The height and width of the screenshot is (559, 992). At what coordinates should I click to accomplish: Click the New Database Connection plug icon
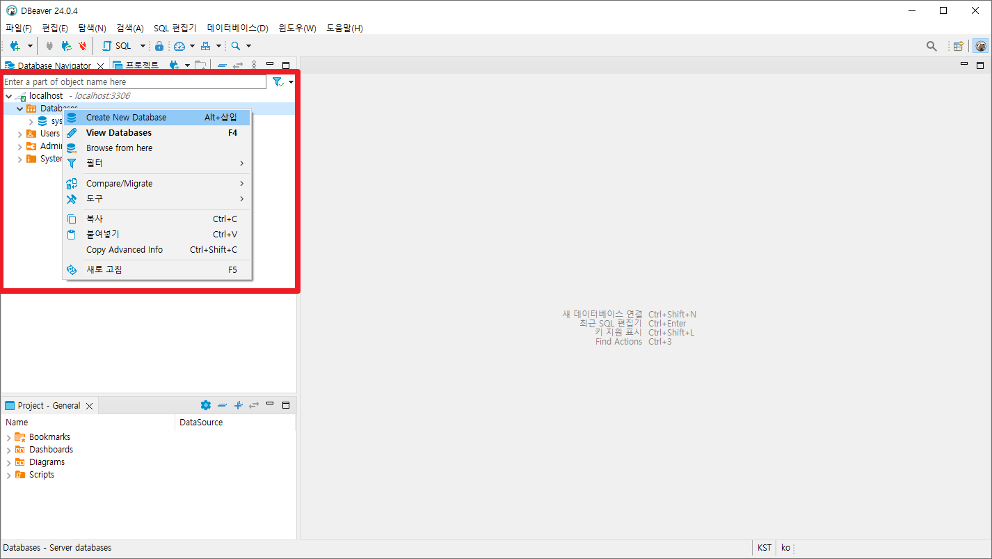tap(15, 46)
